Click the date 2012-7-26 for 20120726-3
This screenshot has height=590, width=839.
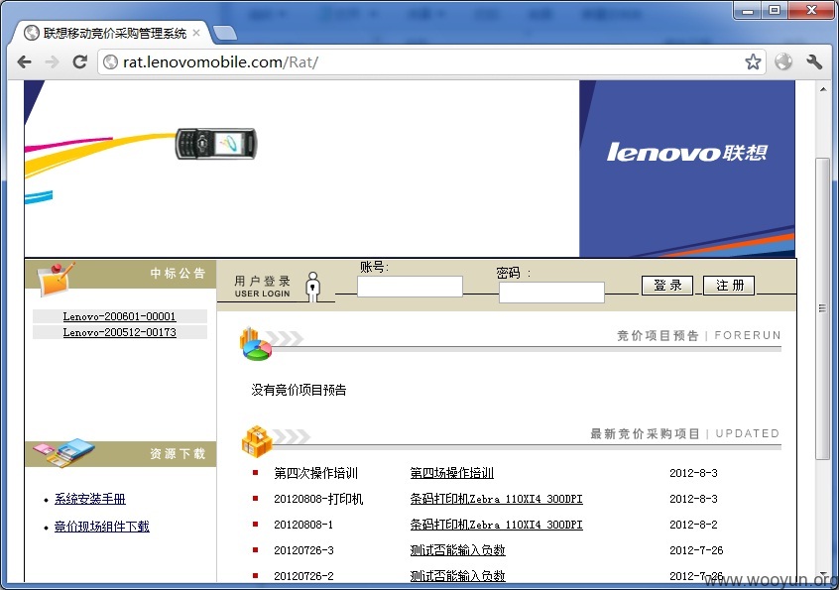[696, 550]
